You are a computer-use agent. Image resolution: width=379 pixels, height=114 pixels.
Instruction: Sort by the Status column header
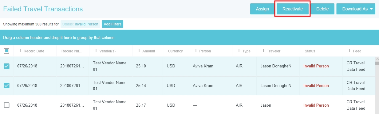click(310, 51)
